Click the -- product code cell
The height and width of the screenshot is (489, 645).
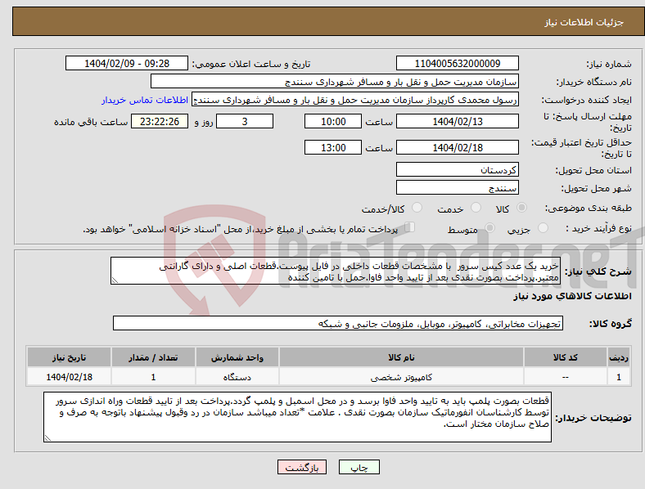coord(566,377)
